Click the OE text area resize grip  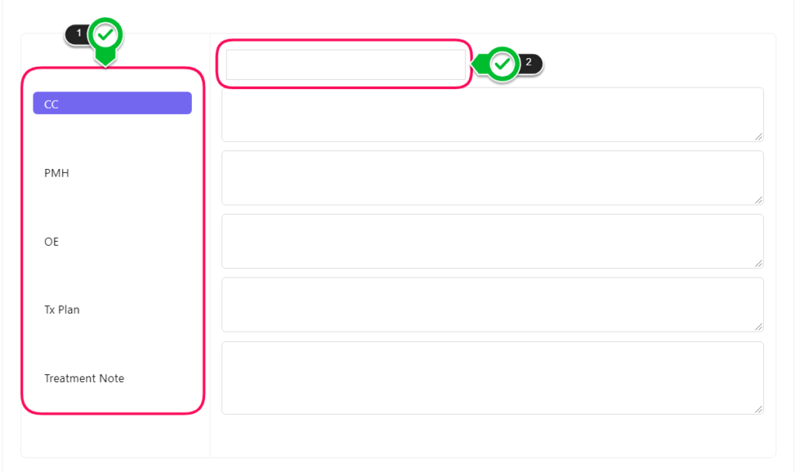click(758, 264)
